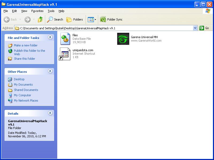The width and height of the screenshot is (214, 160).
Task: Expand the Address bar dropdown list
Action: pyautogui.click(x=195, y=28)
